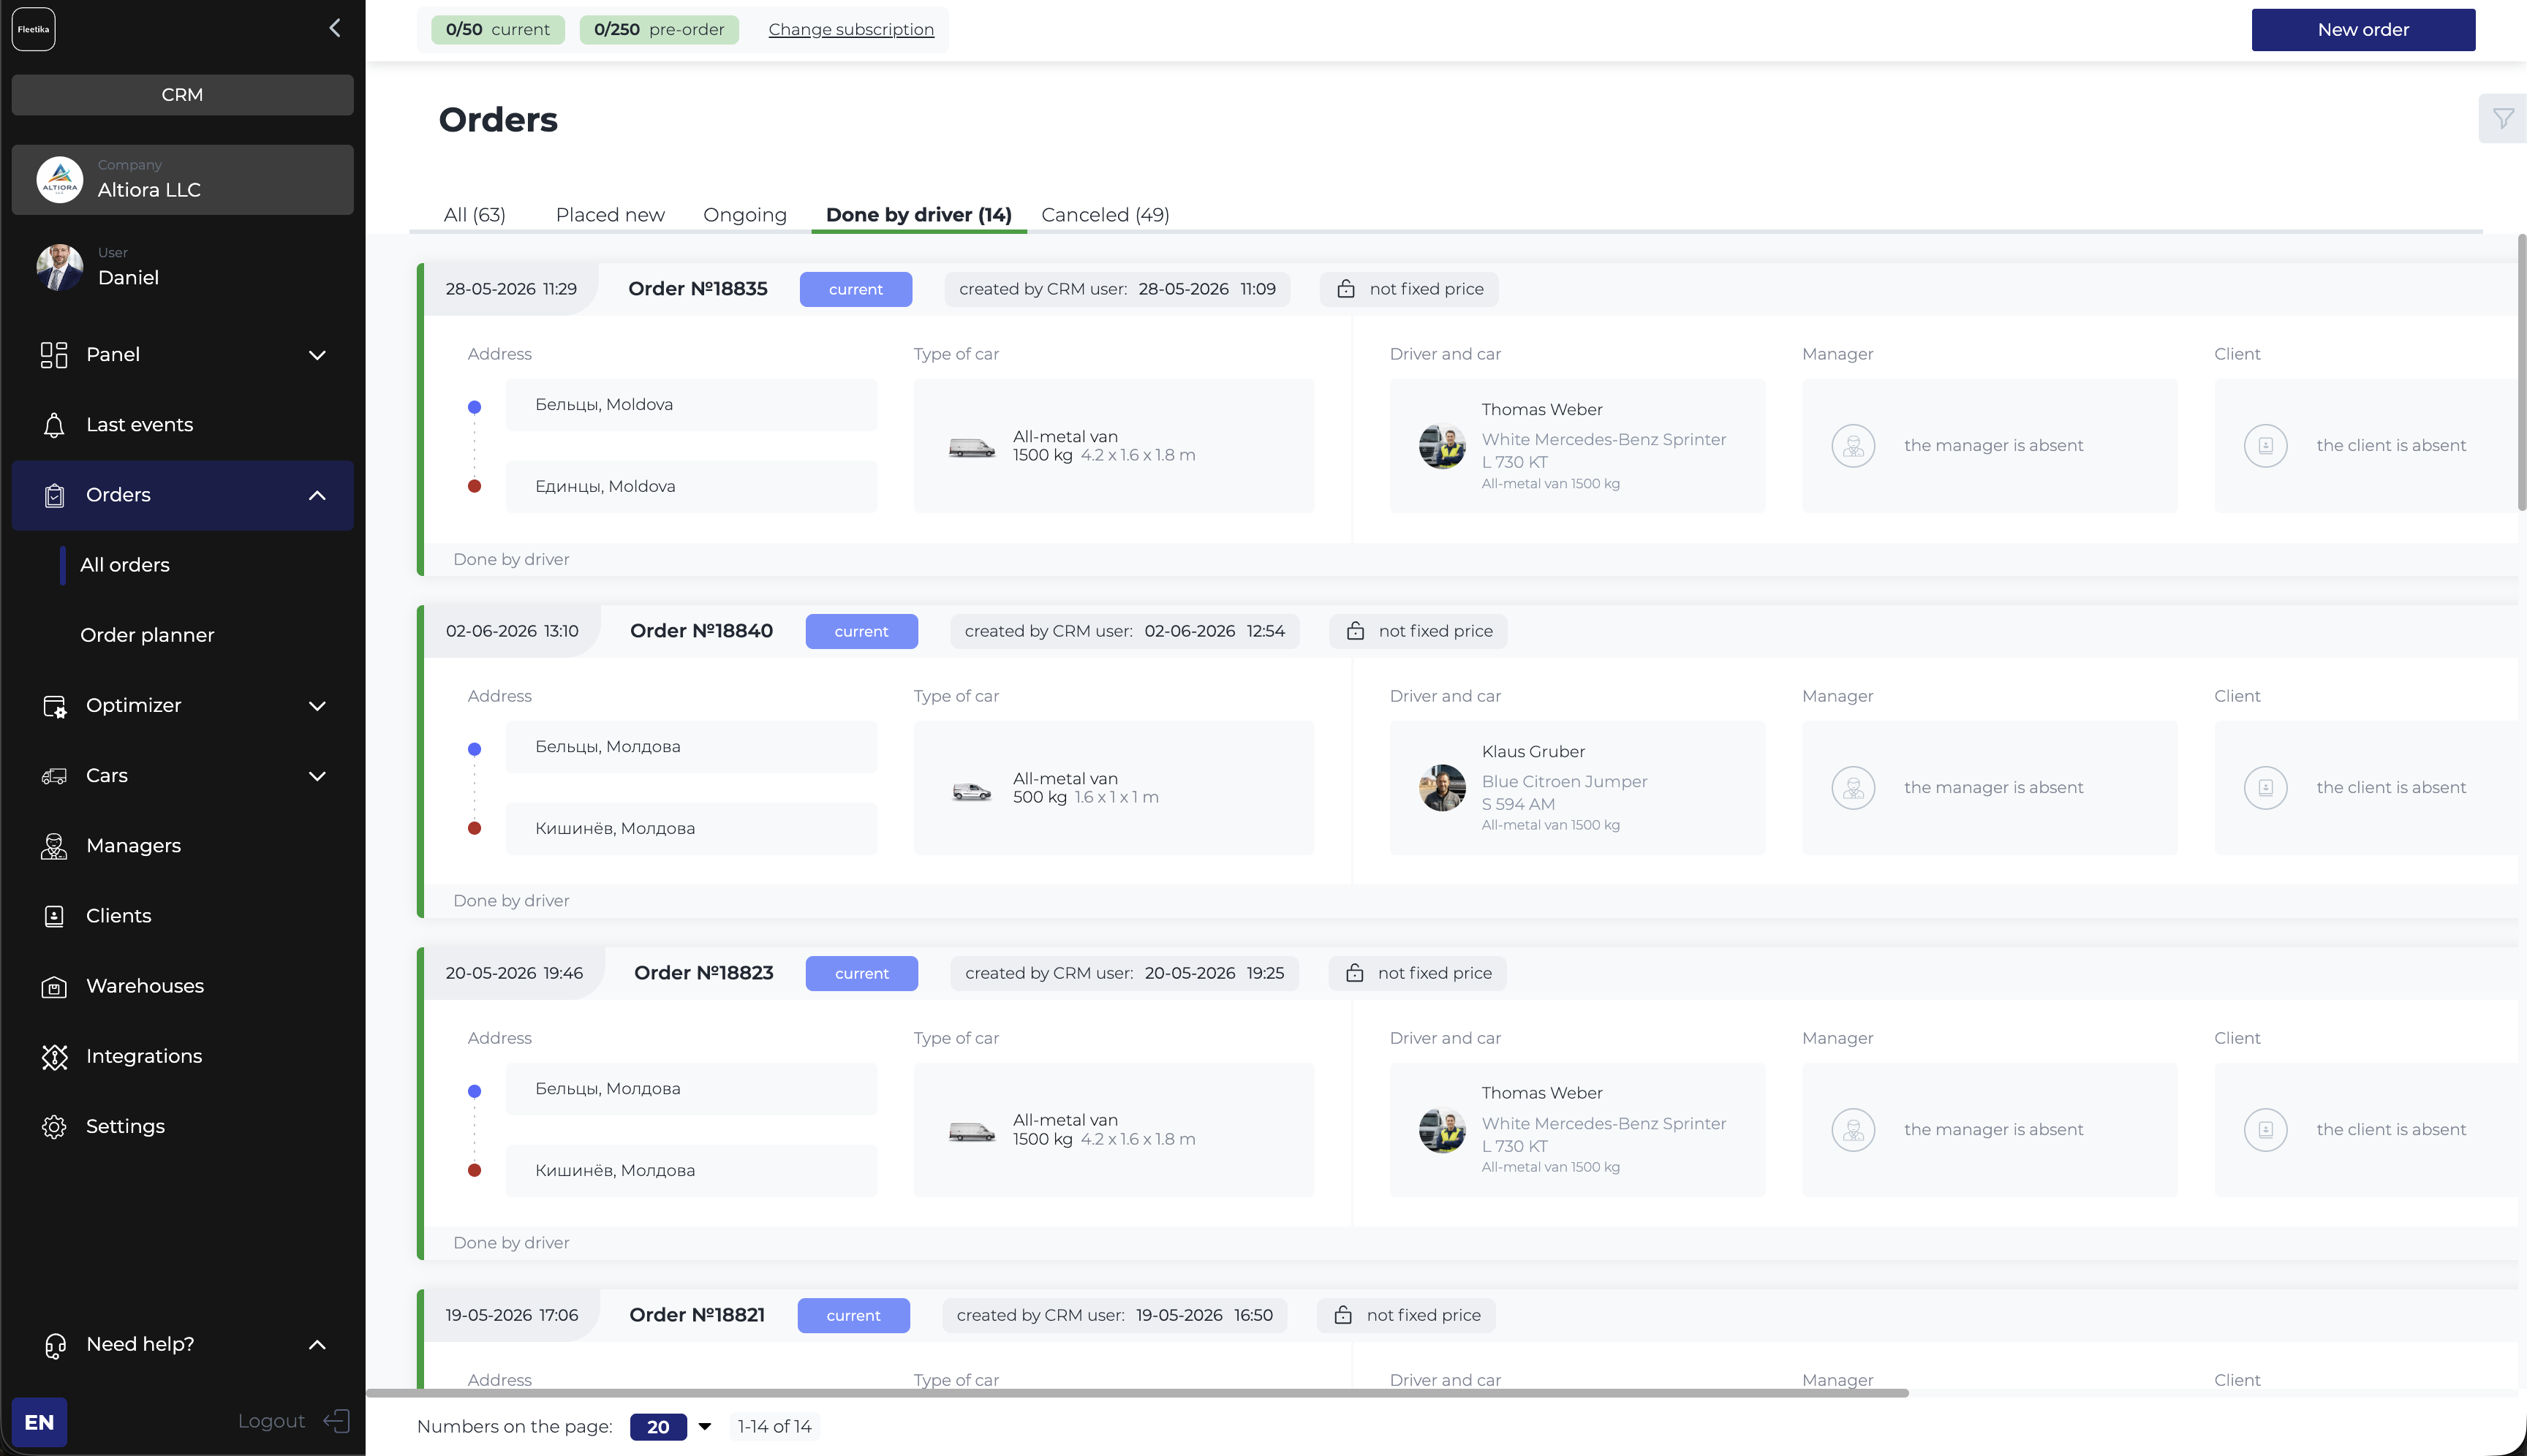Click lock icon on Order №18835 price
The height and width of the screenshot is (1456, 2527).
pyautogui.click(x=1345, y=289)
